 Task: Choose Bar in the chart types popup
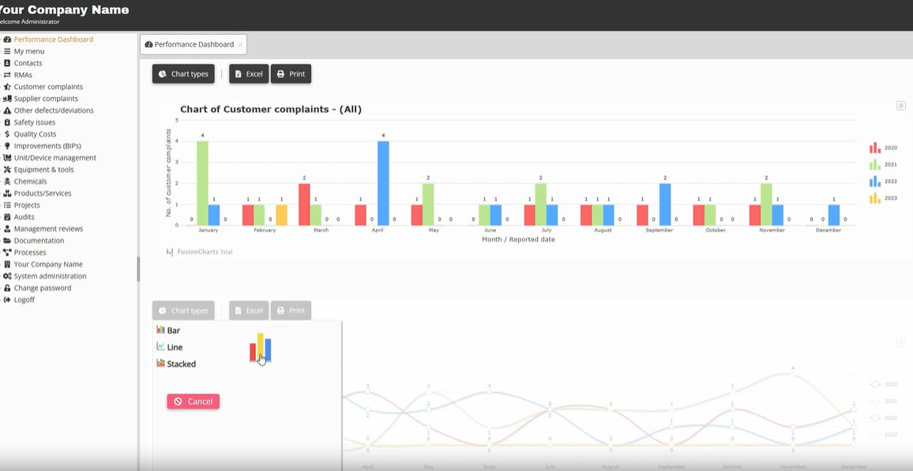(168, 331)
